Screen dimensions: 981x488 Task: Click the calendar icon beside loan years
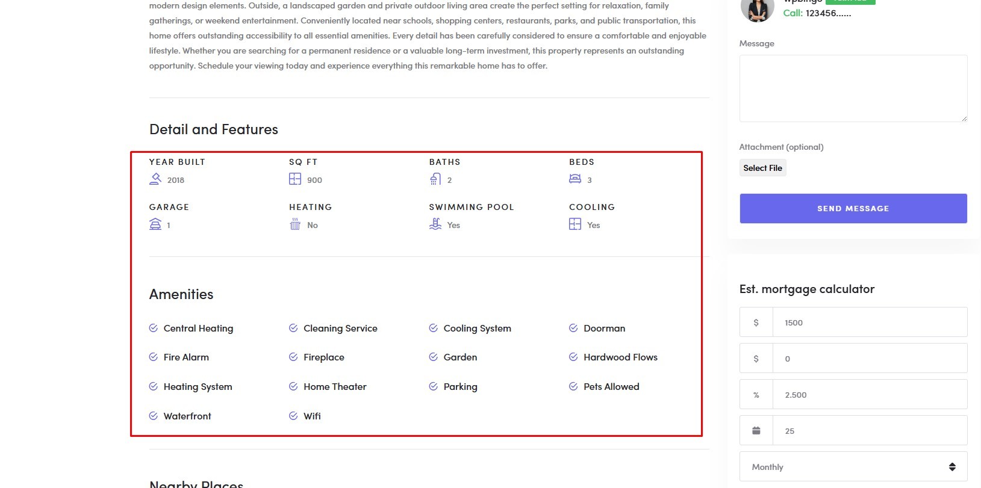click(x=756, y=430)
